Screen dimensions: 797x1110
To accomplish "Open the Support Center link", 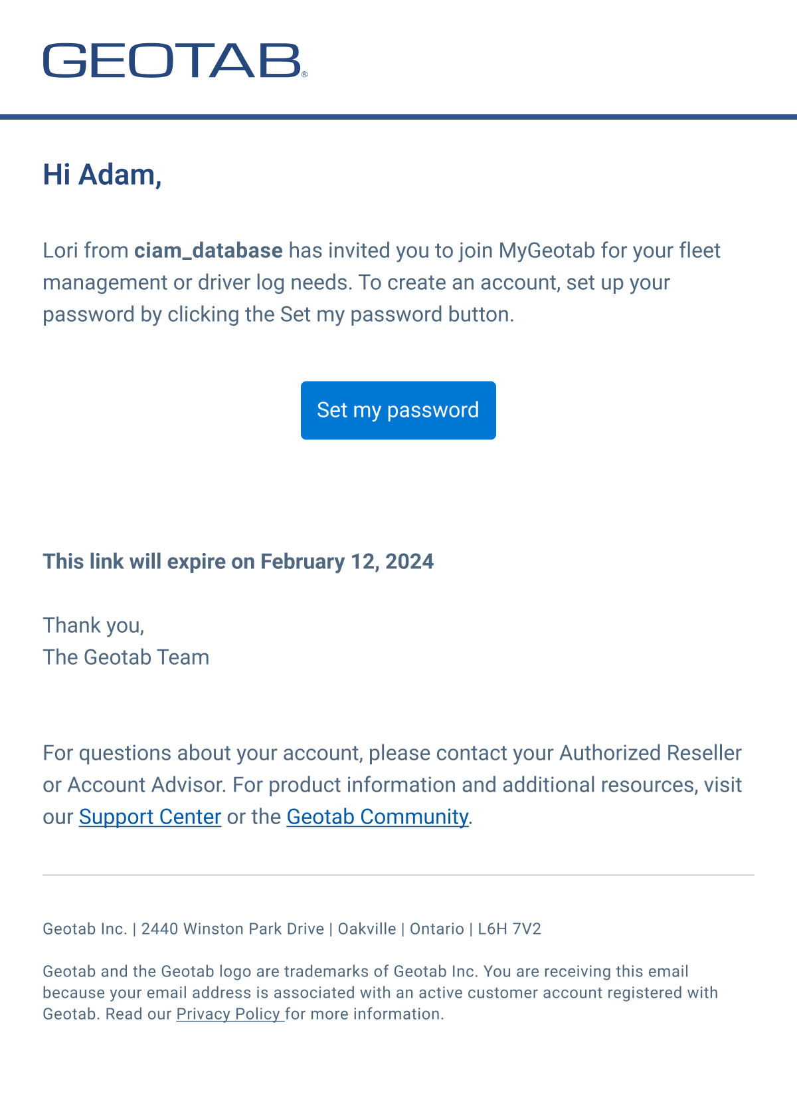I will (x=149, y=816).
